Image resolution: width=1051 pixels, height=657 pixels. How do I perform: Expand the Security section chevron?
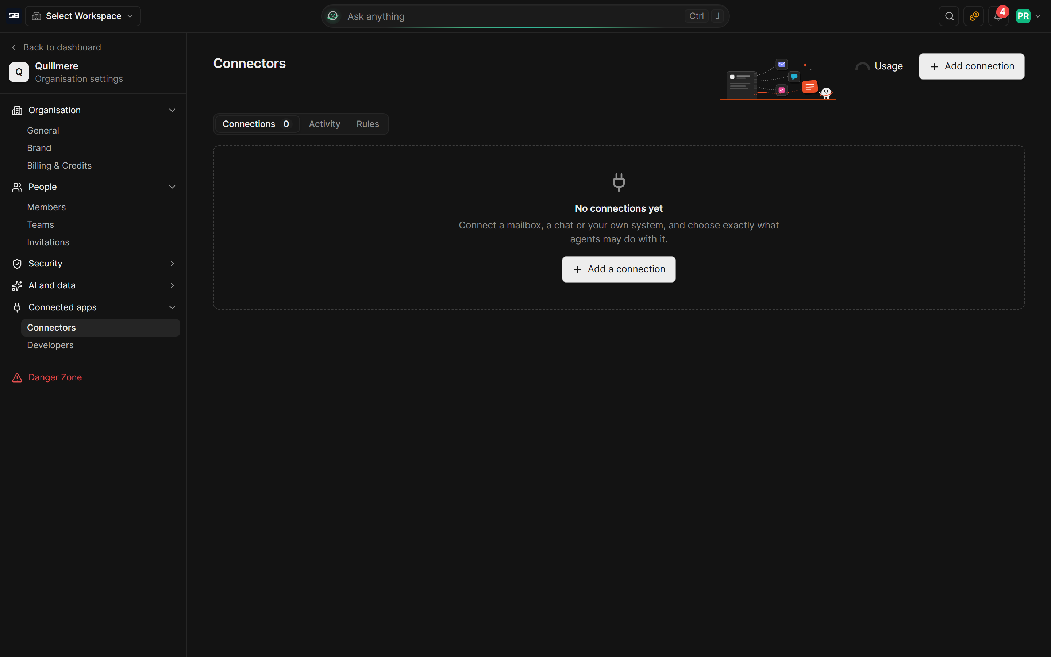[x=172, y=264]
